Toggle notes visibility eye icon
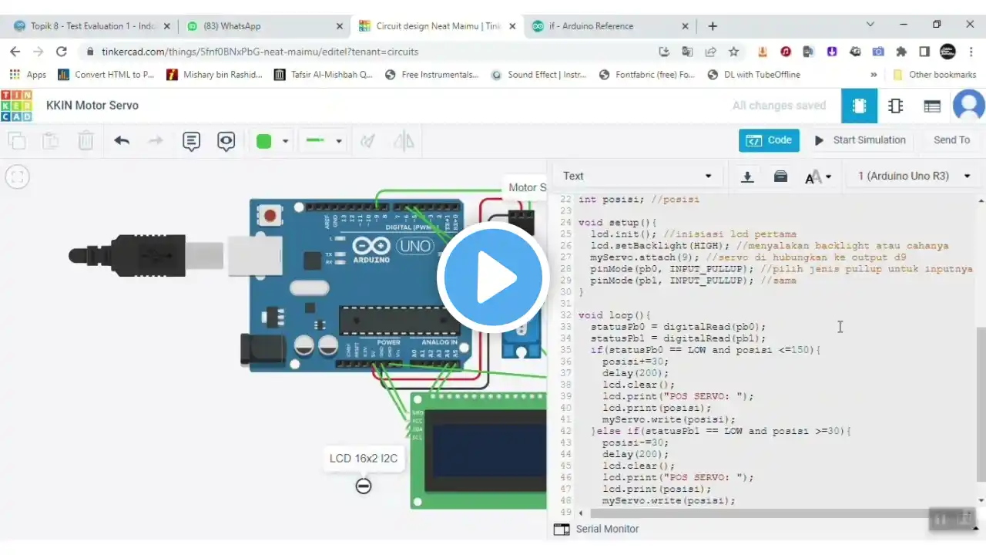Screen dimensions: 986x555 pos(226,141)
